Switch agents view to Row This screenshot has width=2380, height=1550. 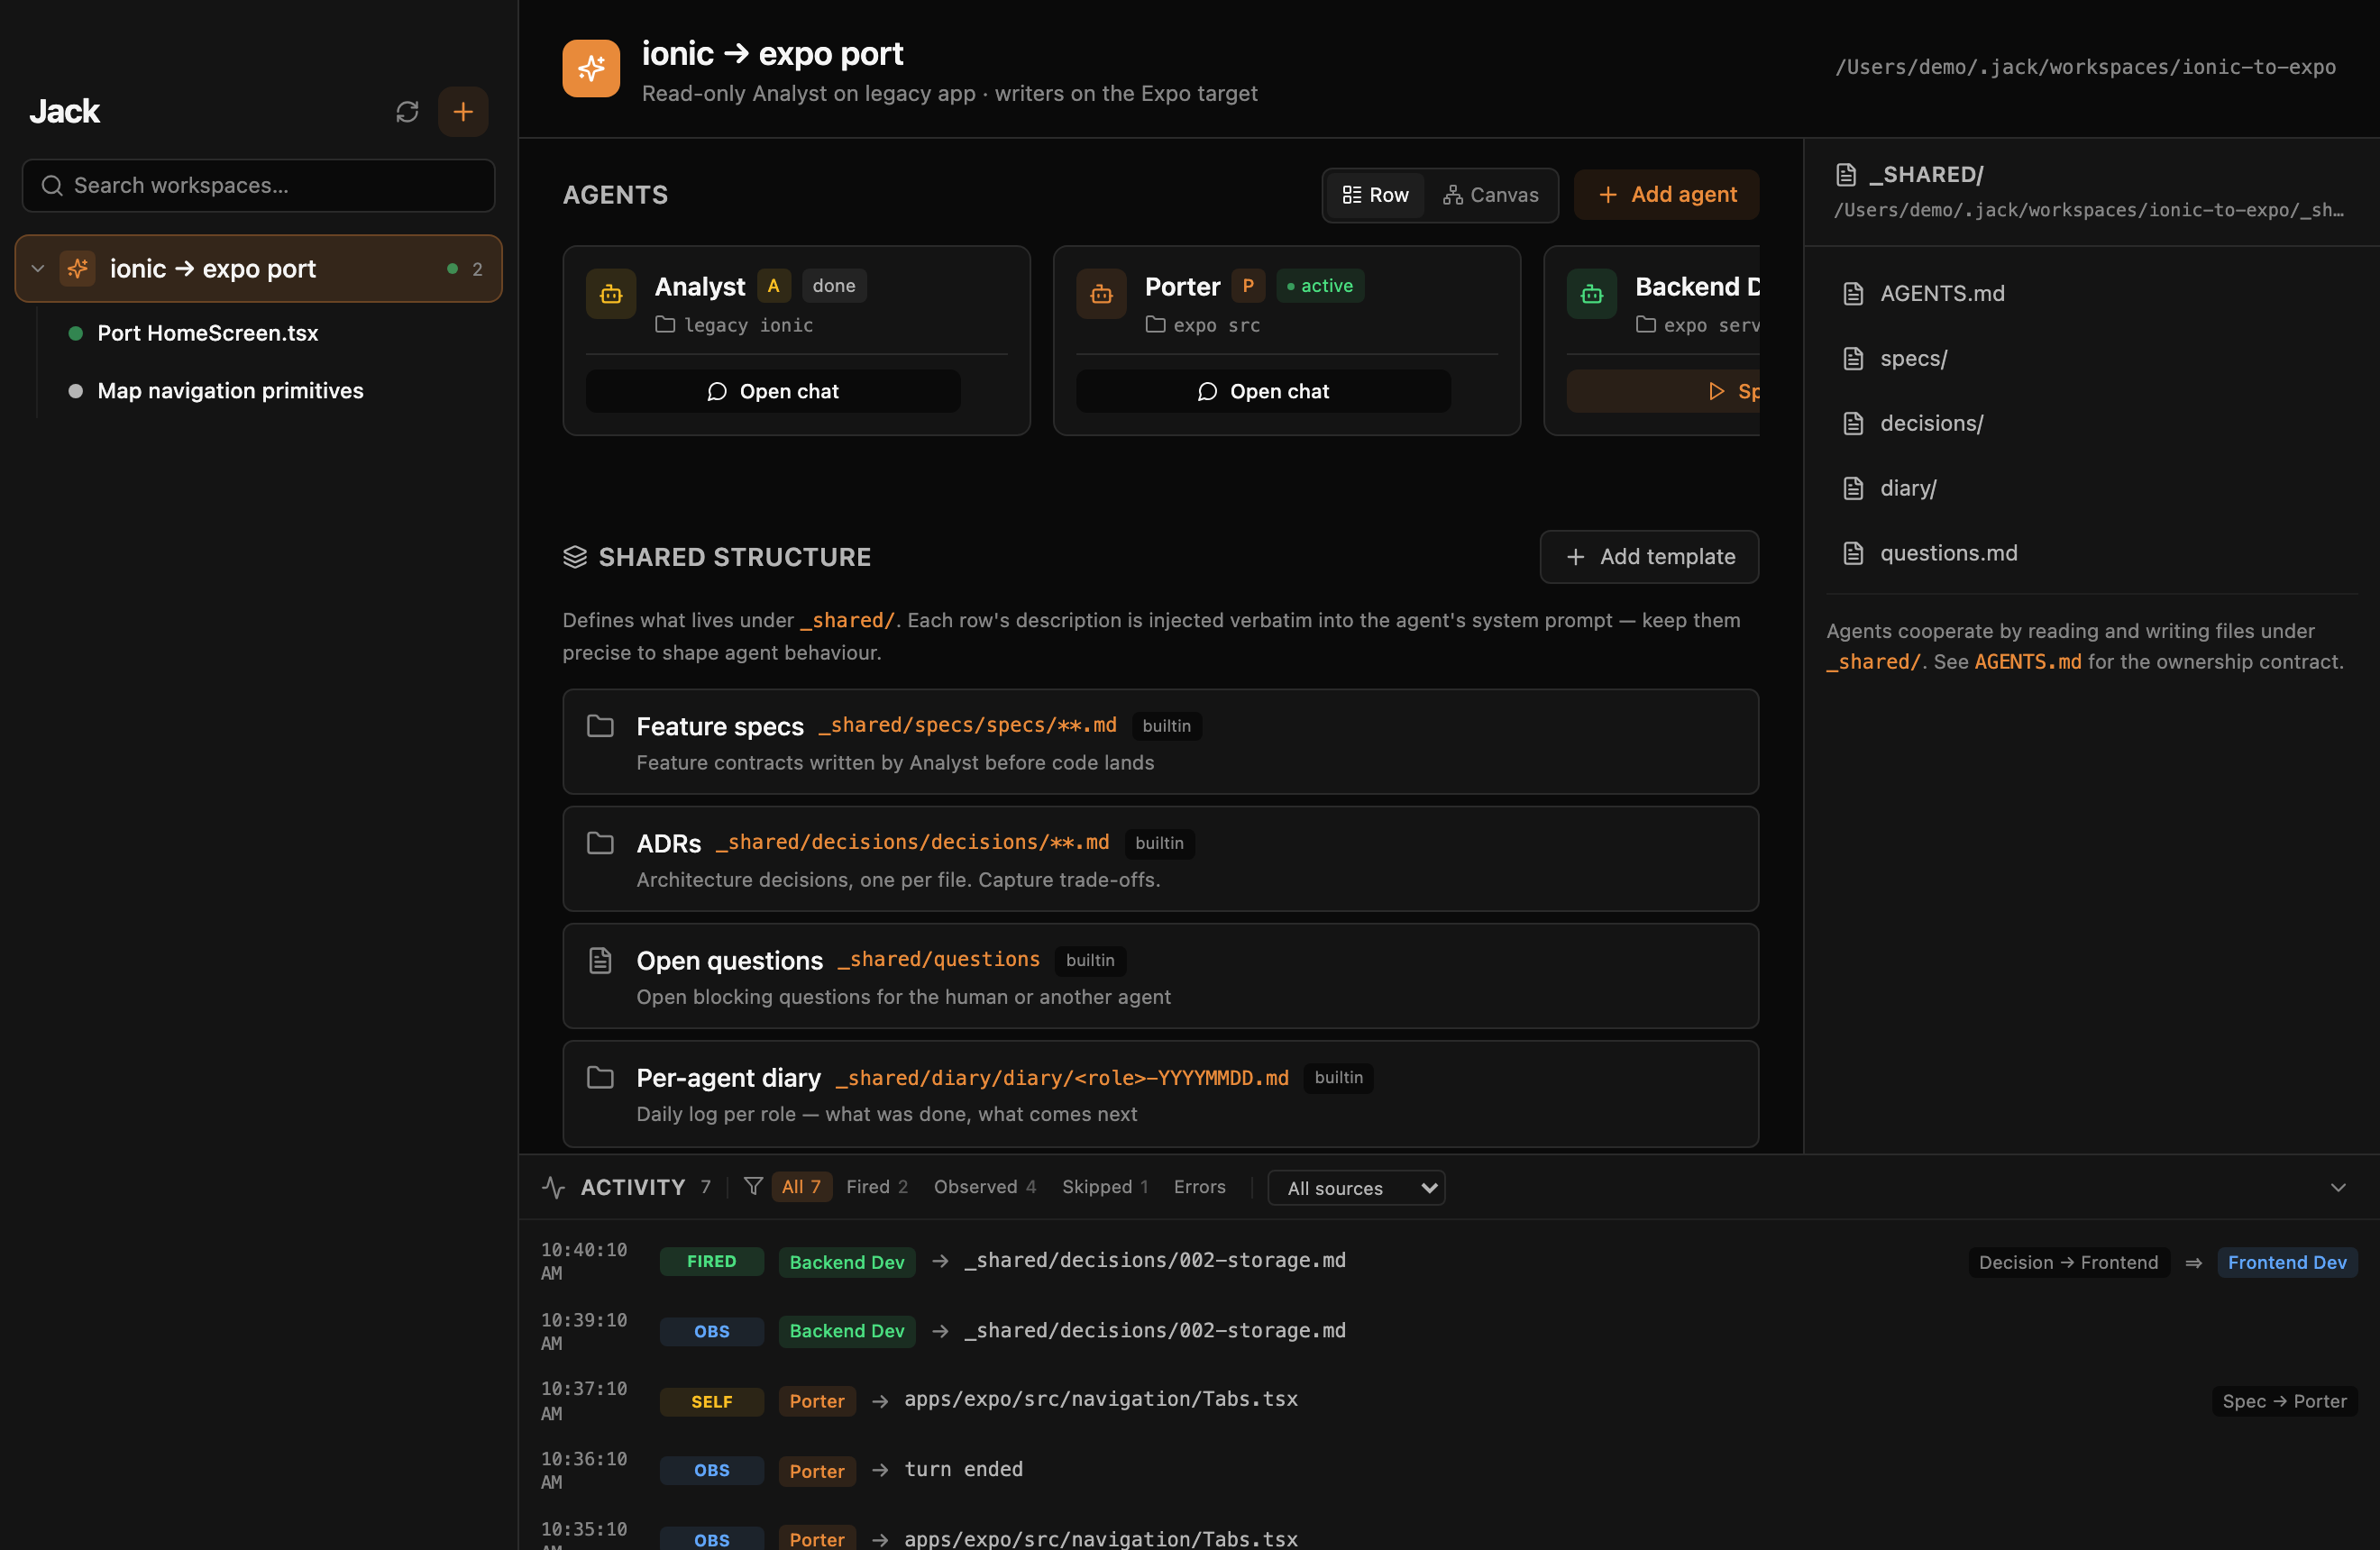(1375, 195)
